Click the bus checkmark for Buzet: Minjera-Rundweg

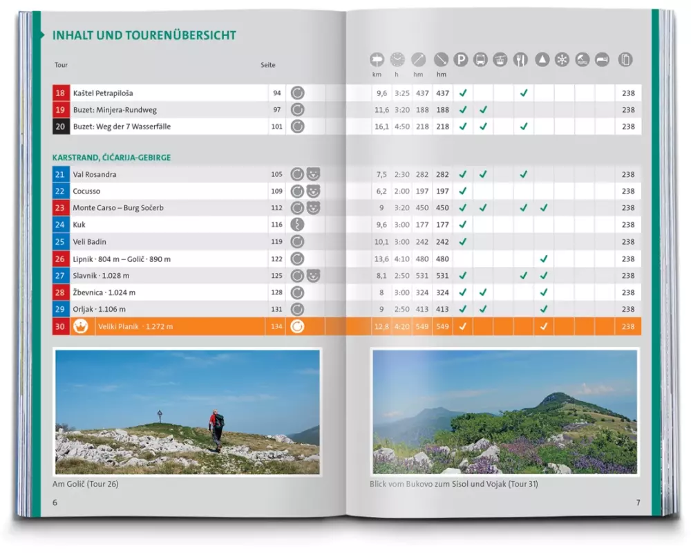(x=483, y=110)
